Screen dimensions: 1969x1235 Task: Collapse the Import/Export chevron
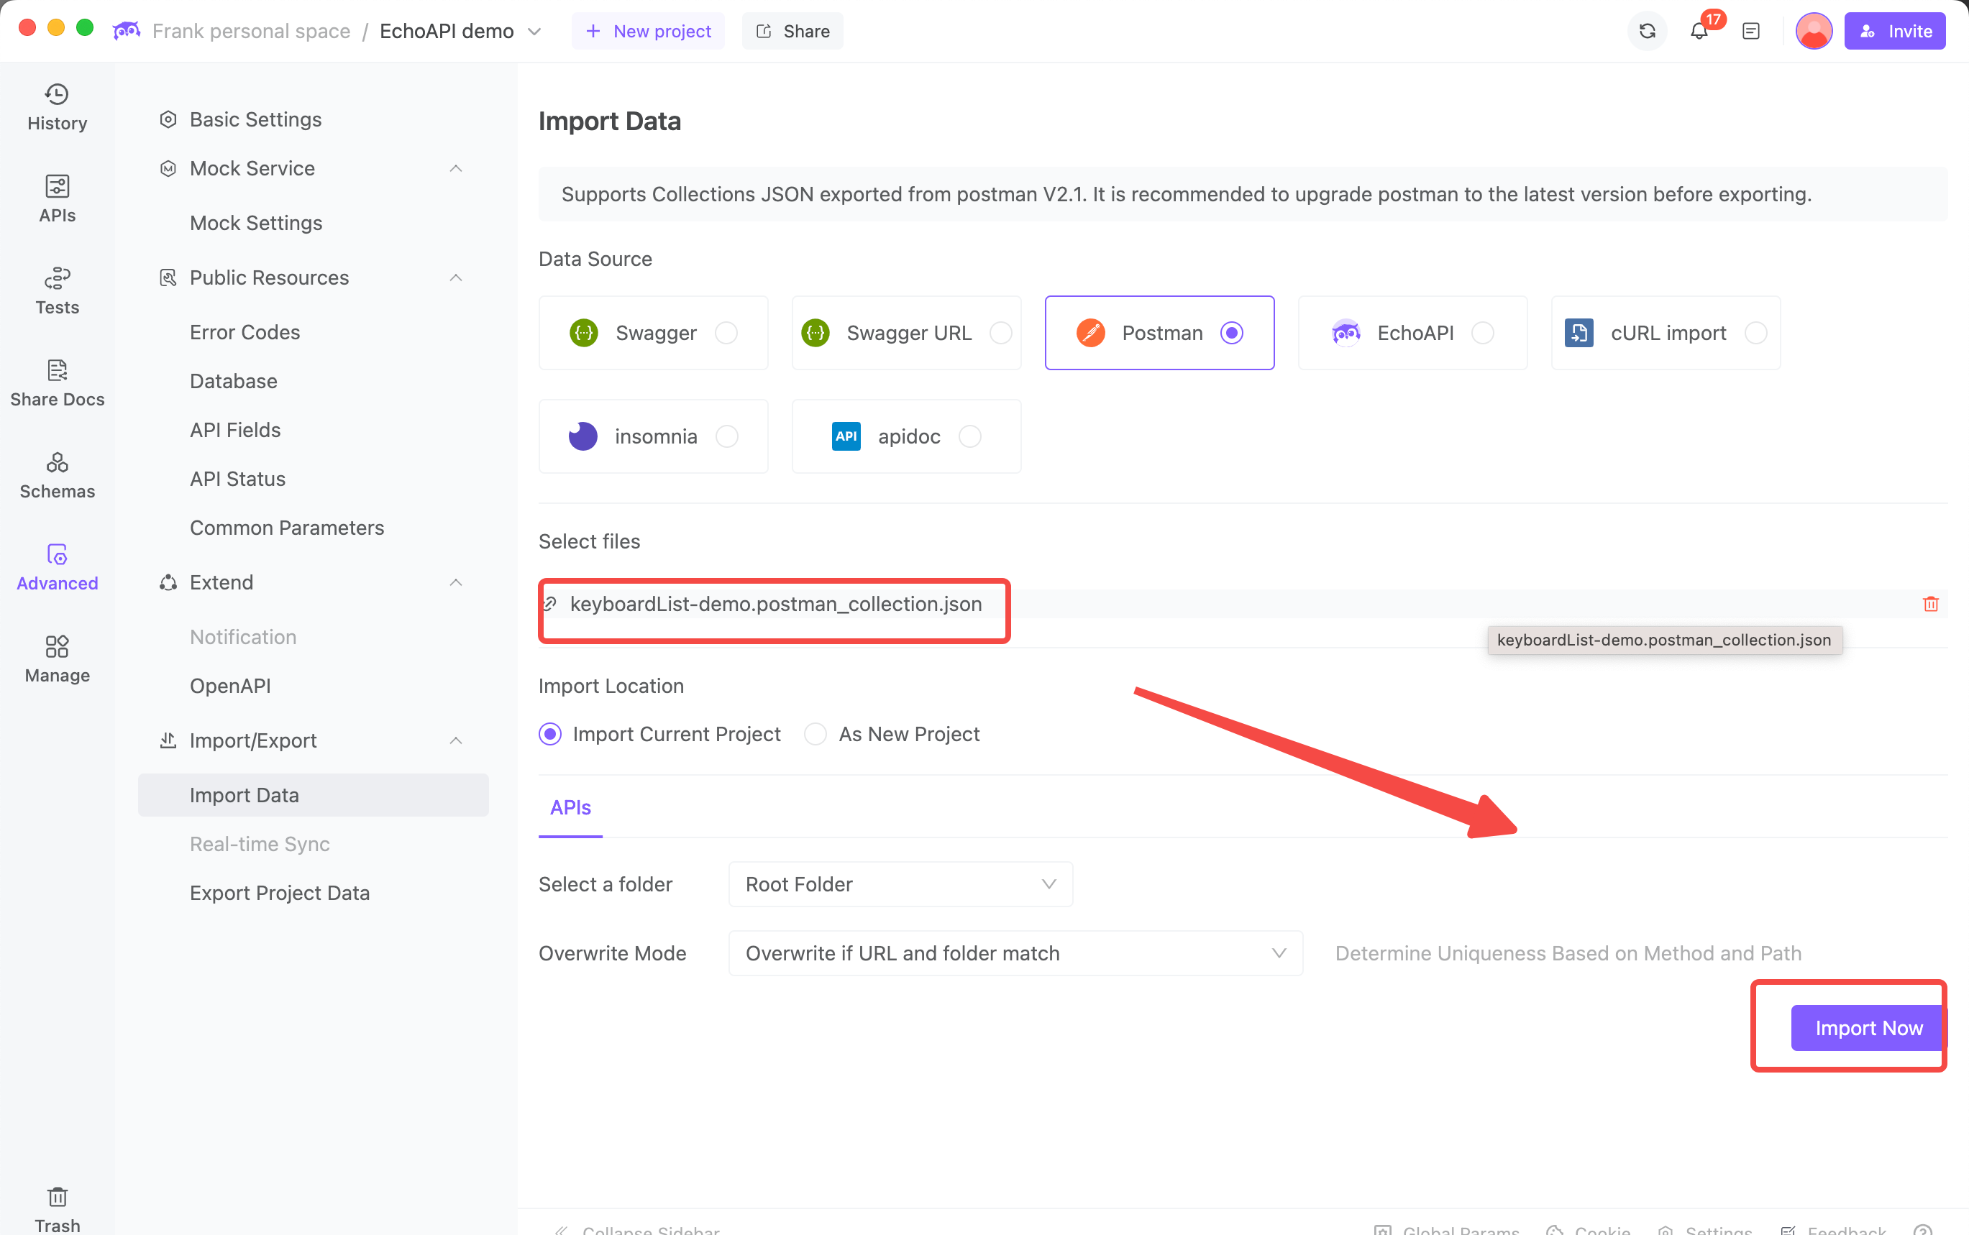point(456,741)
